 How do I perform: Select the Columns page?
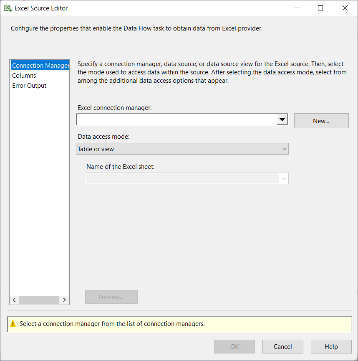[24, 75]
